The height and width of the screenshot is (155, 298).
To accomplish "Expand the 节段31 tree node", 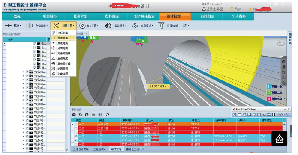I will point(23,88).
